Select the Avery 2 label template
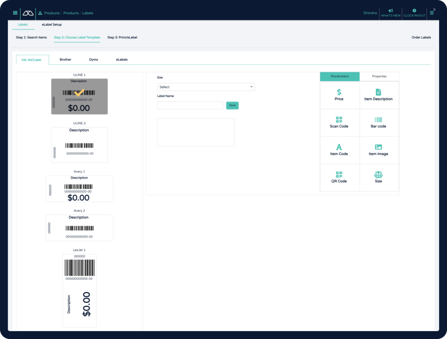 point(79,228)
